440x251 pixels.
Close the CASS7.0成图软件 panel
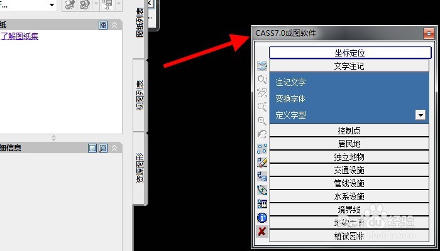pos(429,34)
